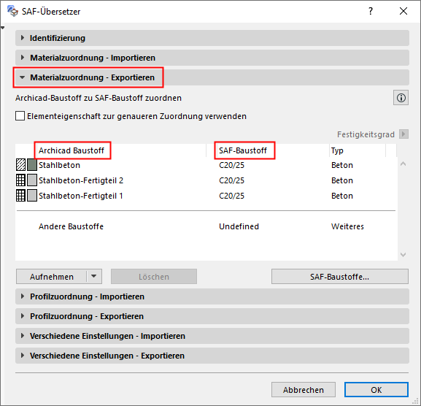The width and height of the screenshot is (421, 406).
Task: Click the Festigkeitsgrad arrow button
Action: 403,134
